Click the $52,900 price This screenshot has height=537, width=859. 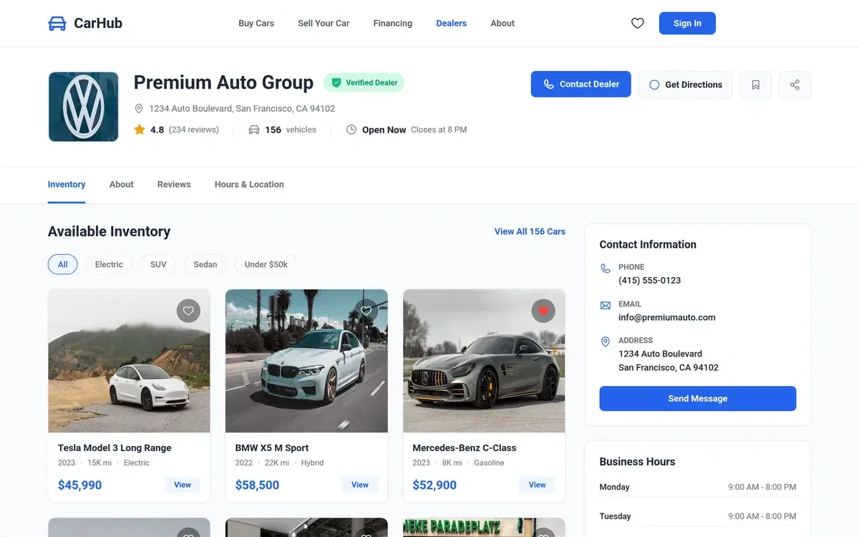click(435, 485)
